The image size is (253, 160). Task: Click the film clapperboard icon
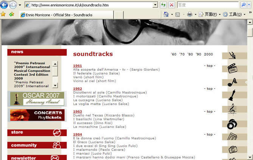click(232, 68)
